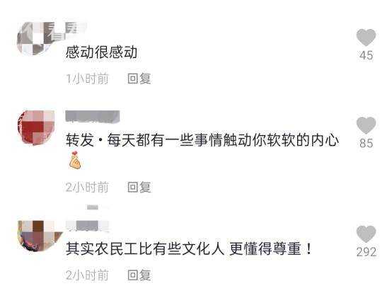392x298 pixels.
Task: Reply to the 农民工 comment
Action: 139,275
